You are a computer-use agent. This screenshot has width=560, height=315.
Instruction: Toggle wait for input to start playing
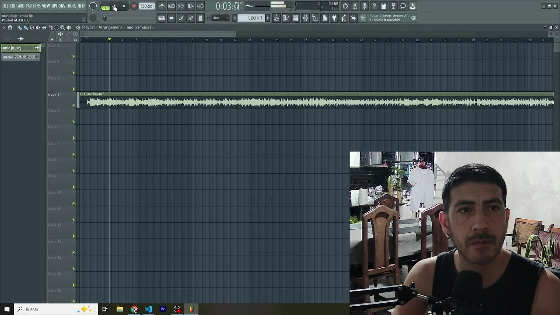pyautogui.click(x=171, y=6)
